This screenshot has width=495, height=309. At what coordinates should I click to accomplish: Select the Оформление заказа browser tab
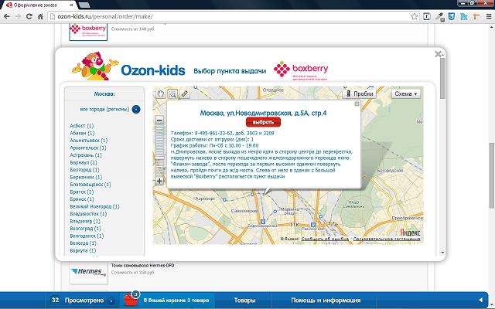(38, 5)
